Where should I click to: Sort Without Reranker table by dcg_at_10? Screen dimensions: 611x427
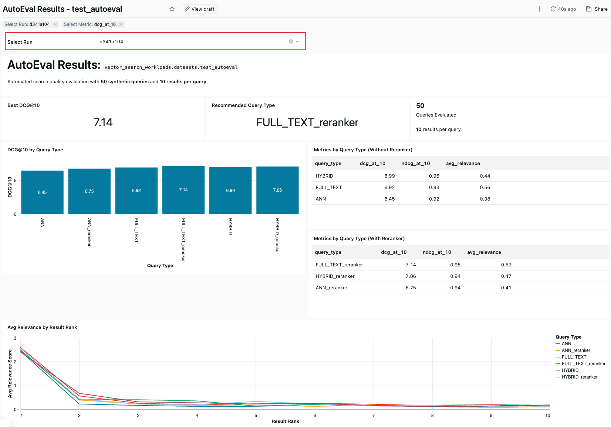click(x=372, y=164)
